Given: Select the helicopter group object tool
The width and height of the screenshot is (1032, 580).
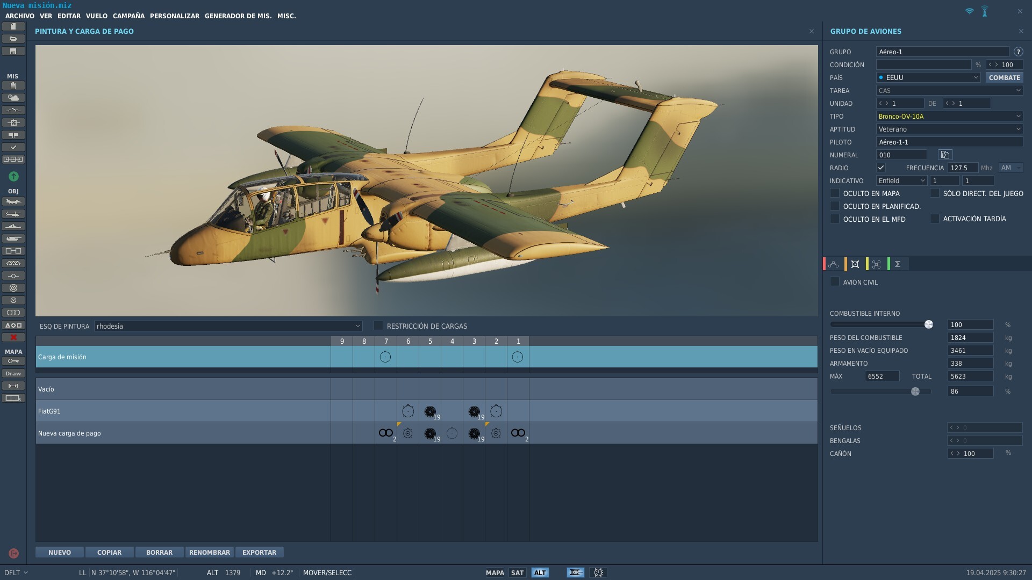Looking at the screenshot, I should 13,214.
